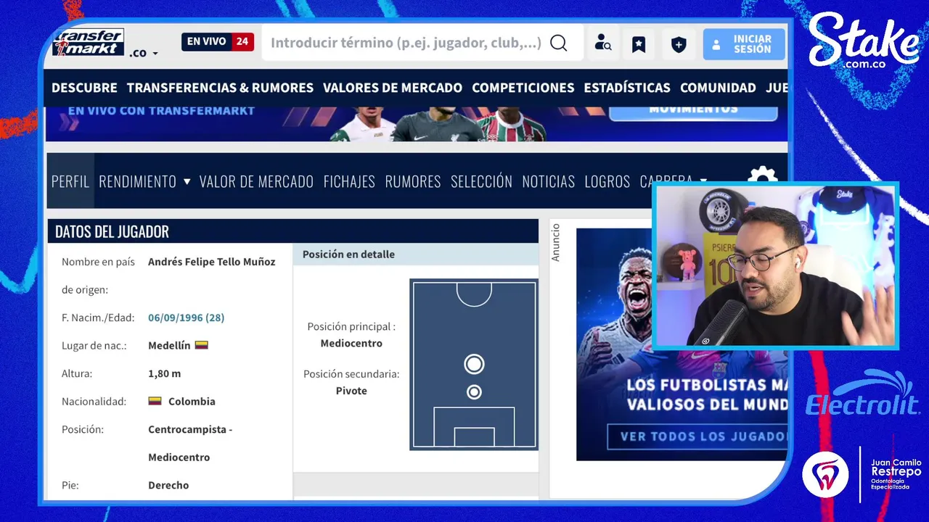This screenshot has width=929, height=522.
Task: Click the Iniciar Sesión button
Action: pos(744,44)
